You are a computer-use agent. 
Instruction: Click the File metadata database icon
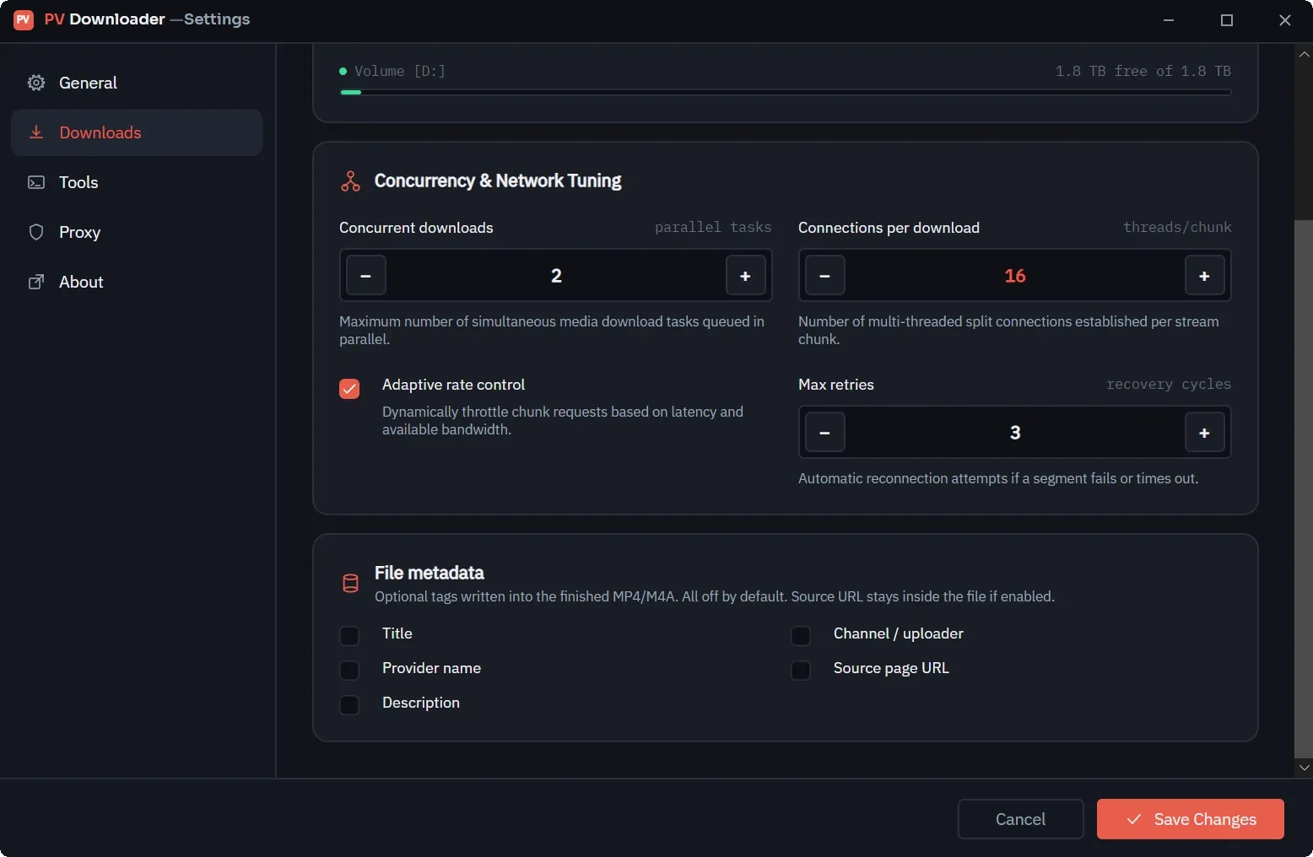(350, 583)
